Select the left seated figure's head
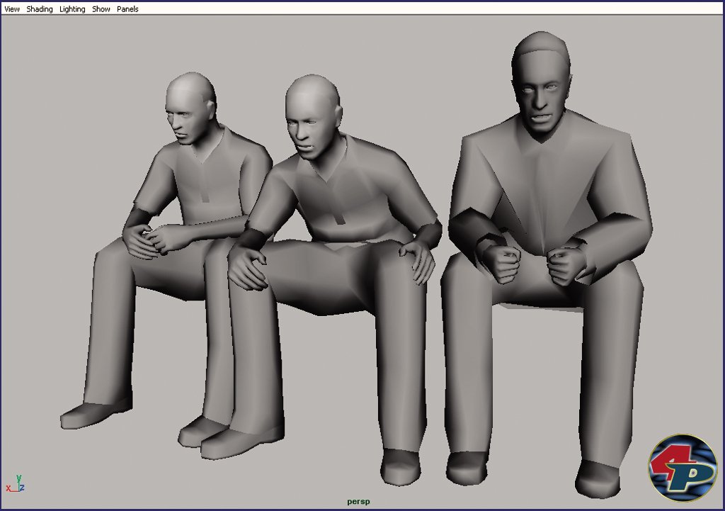The image size is (725, 511). 189,108
